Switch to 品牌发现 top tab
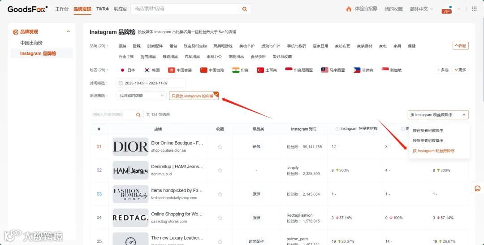The height and width of the screenshot is (245, 484). [x=82, y=9]
